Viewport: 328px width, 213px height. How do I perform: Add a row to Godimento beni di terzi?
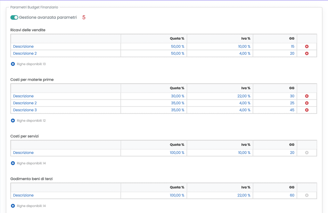click(x=13, y=206)
